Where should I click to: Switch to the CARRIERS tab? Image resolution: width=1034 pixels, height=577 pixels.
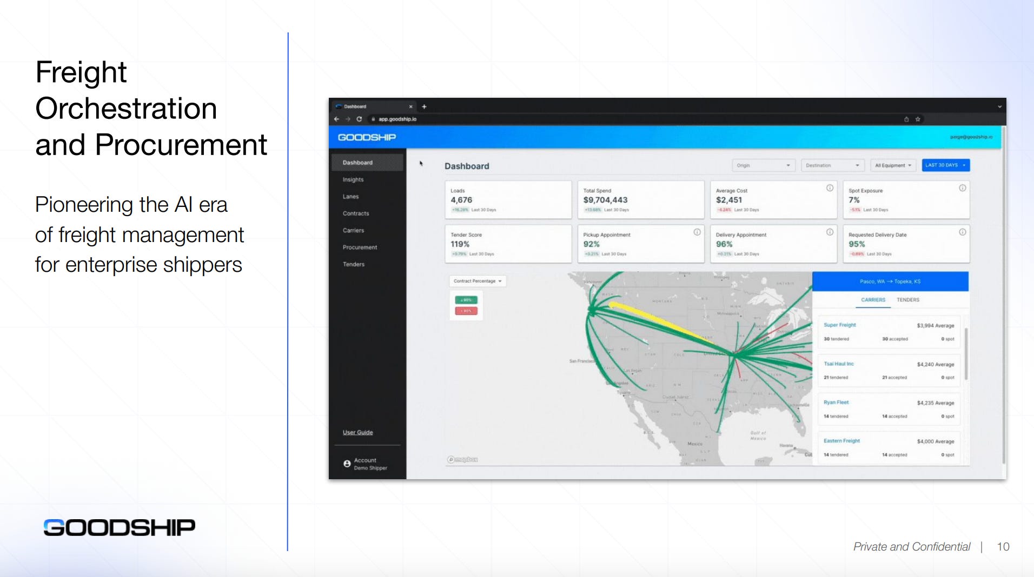point(873,300)
